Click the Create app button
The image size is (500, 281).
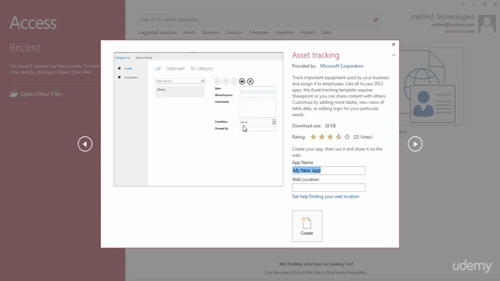pos(307,226)
